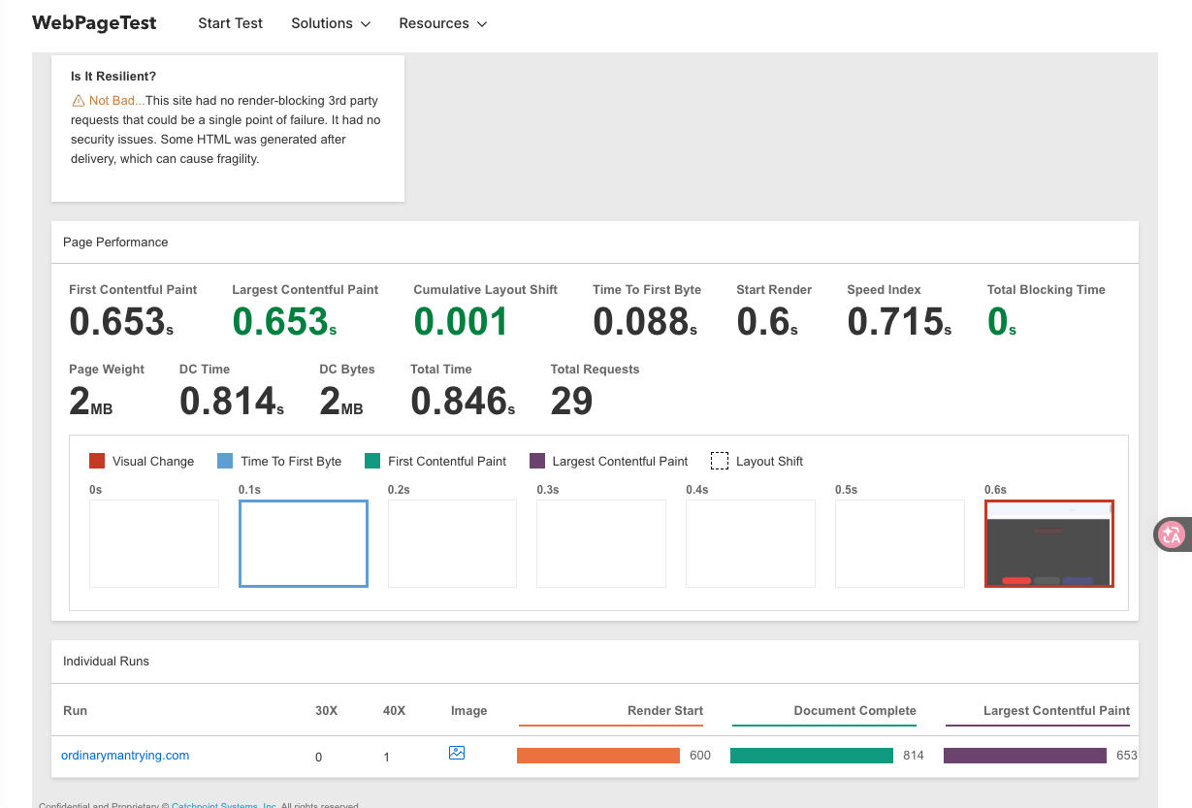Select the 0.1s filmstrip frame
1192x808 pixels.
304,543
